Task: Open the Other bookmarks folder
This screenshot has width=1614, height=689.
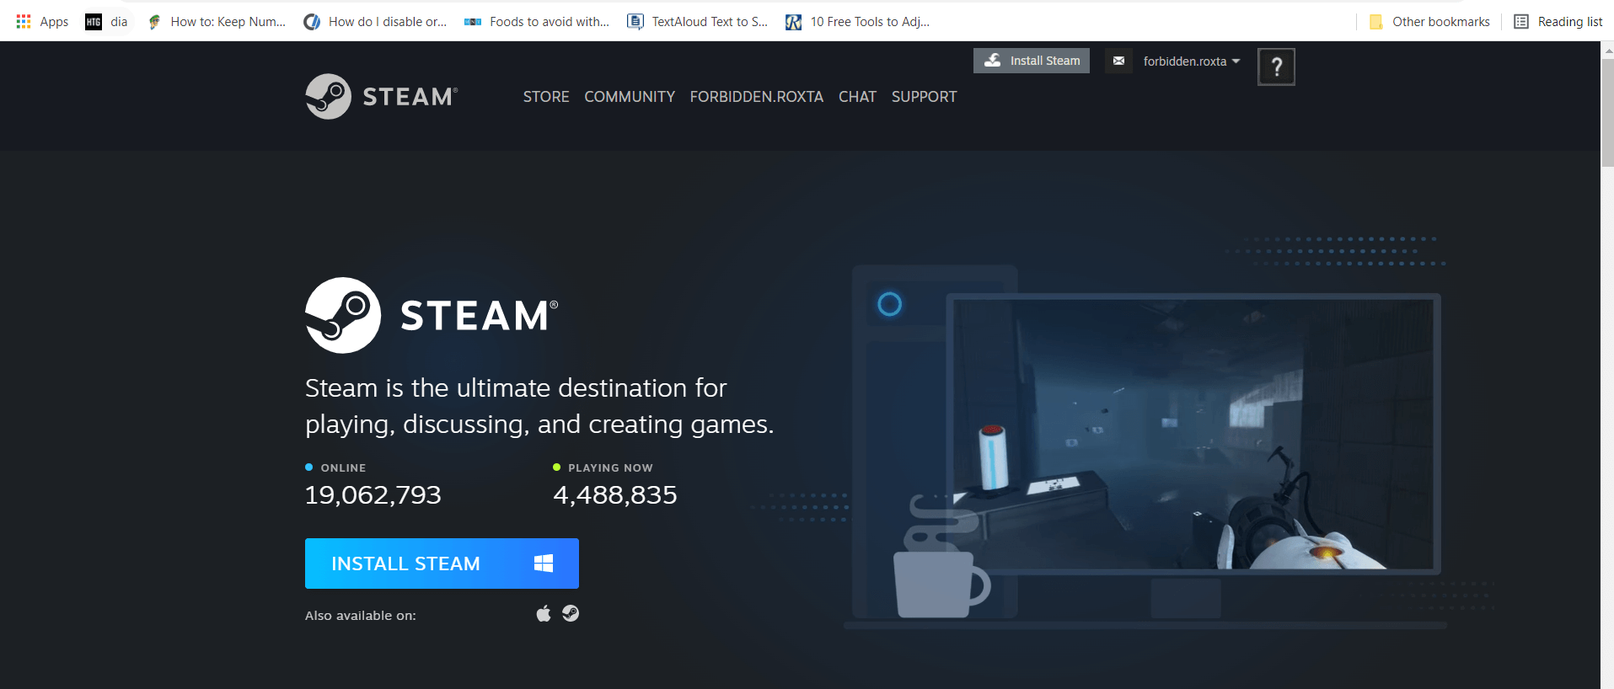Action: click(x=1429, y=22)
